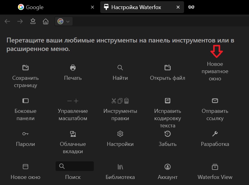The height and width of the screenshot is (185, 249).
Task: Click the Разработка text label
Action: click(215, 144)
